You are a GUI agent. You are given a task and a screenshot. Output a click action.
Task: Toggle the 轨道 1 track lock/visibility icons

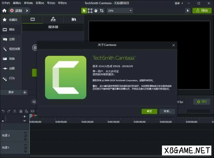pos(25,148)
